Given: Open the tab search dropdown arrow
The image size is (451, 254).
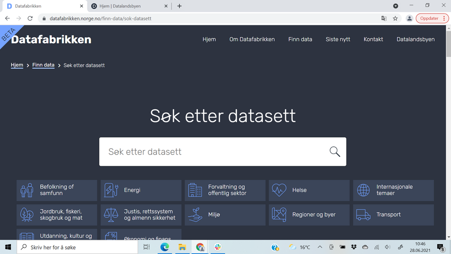Looking at the screenshot, I should (396, 6).
